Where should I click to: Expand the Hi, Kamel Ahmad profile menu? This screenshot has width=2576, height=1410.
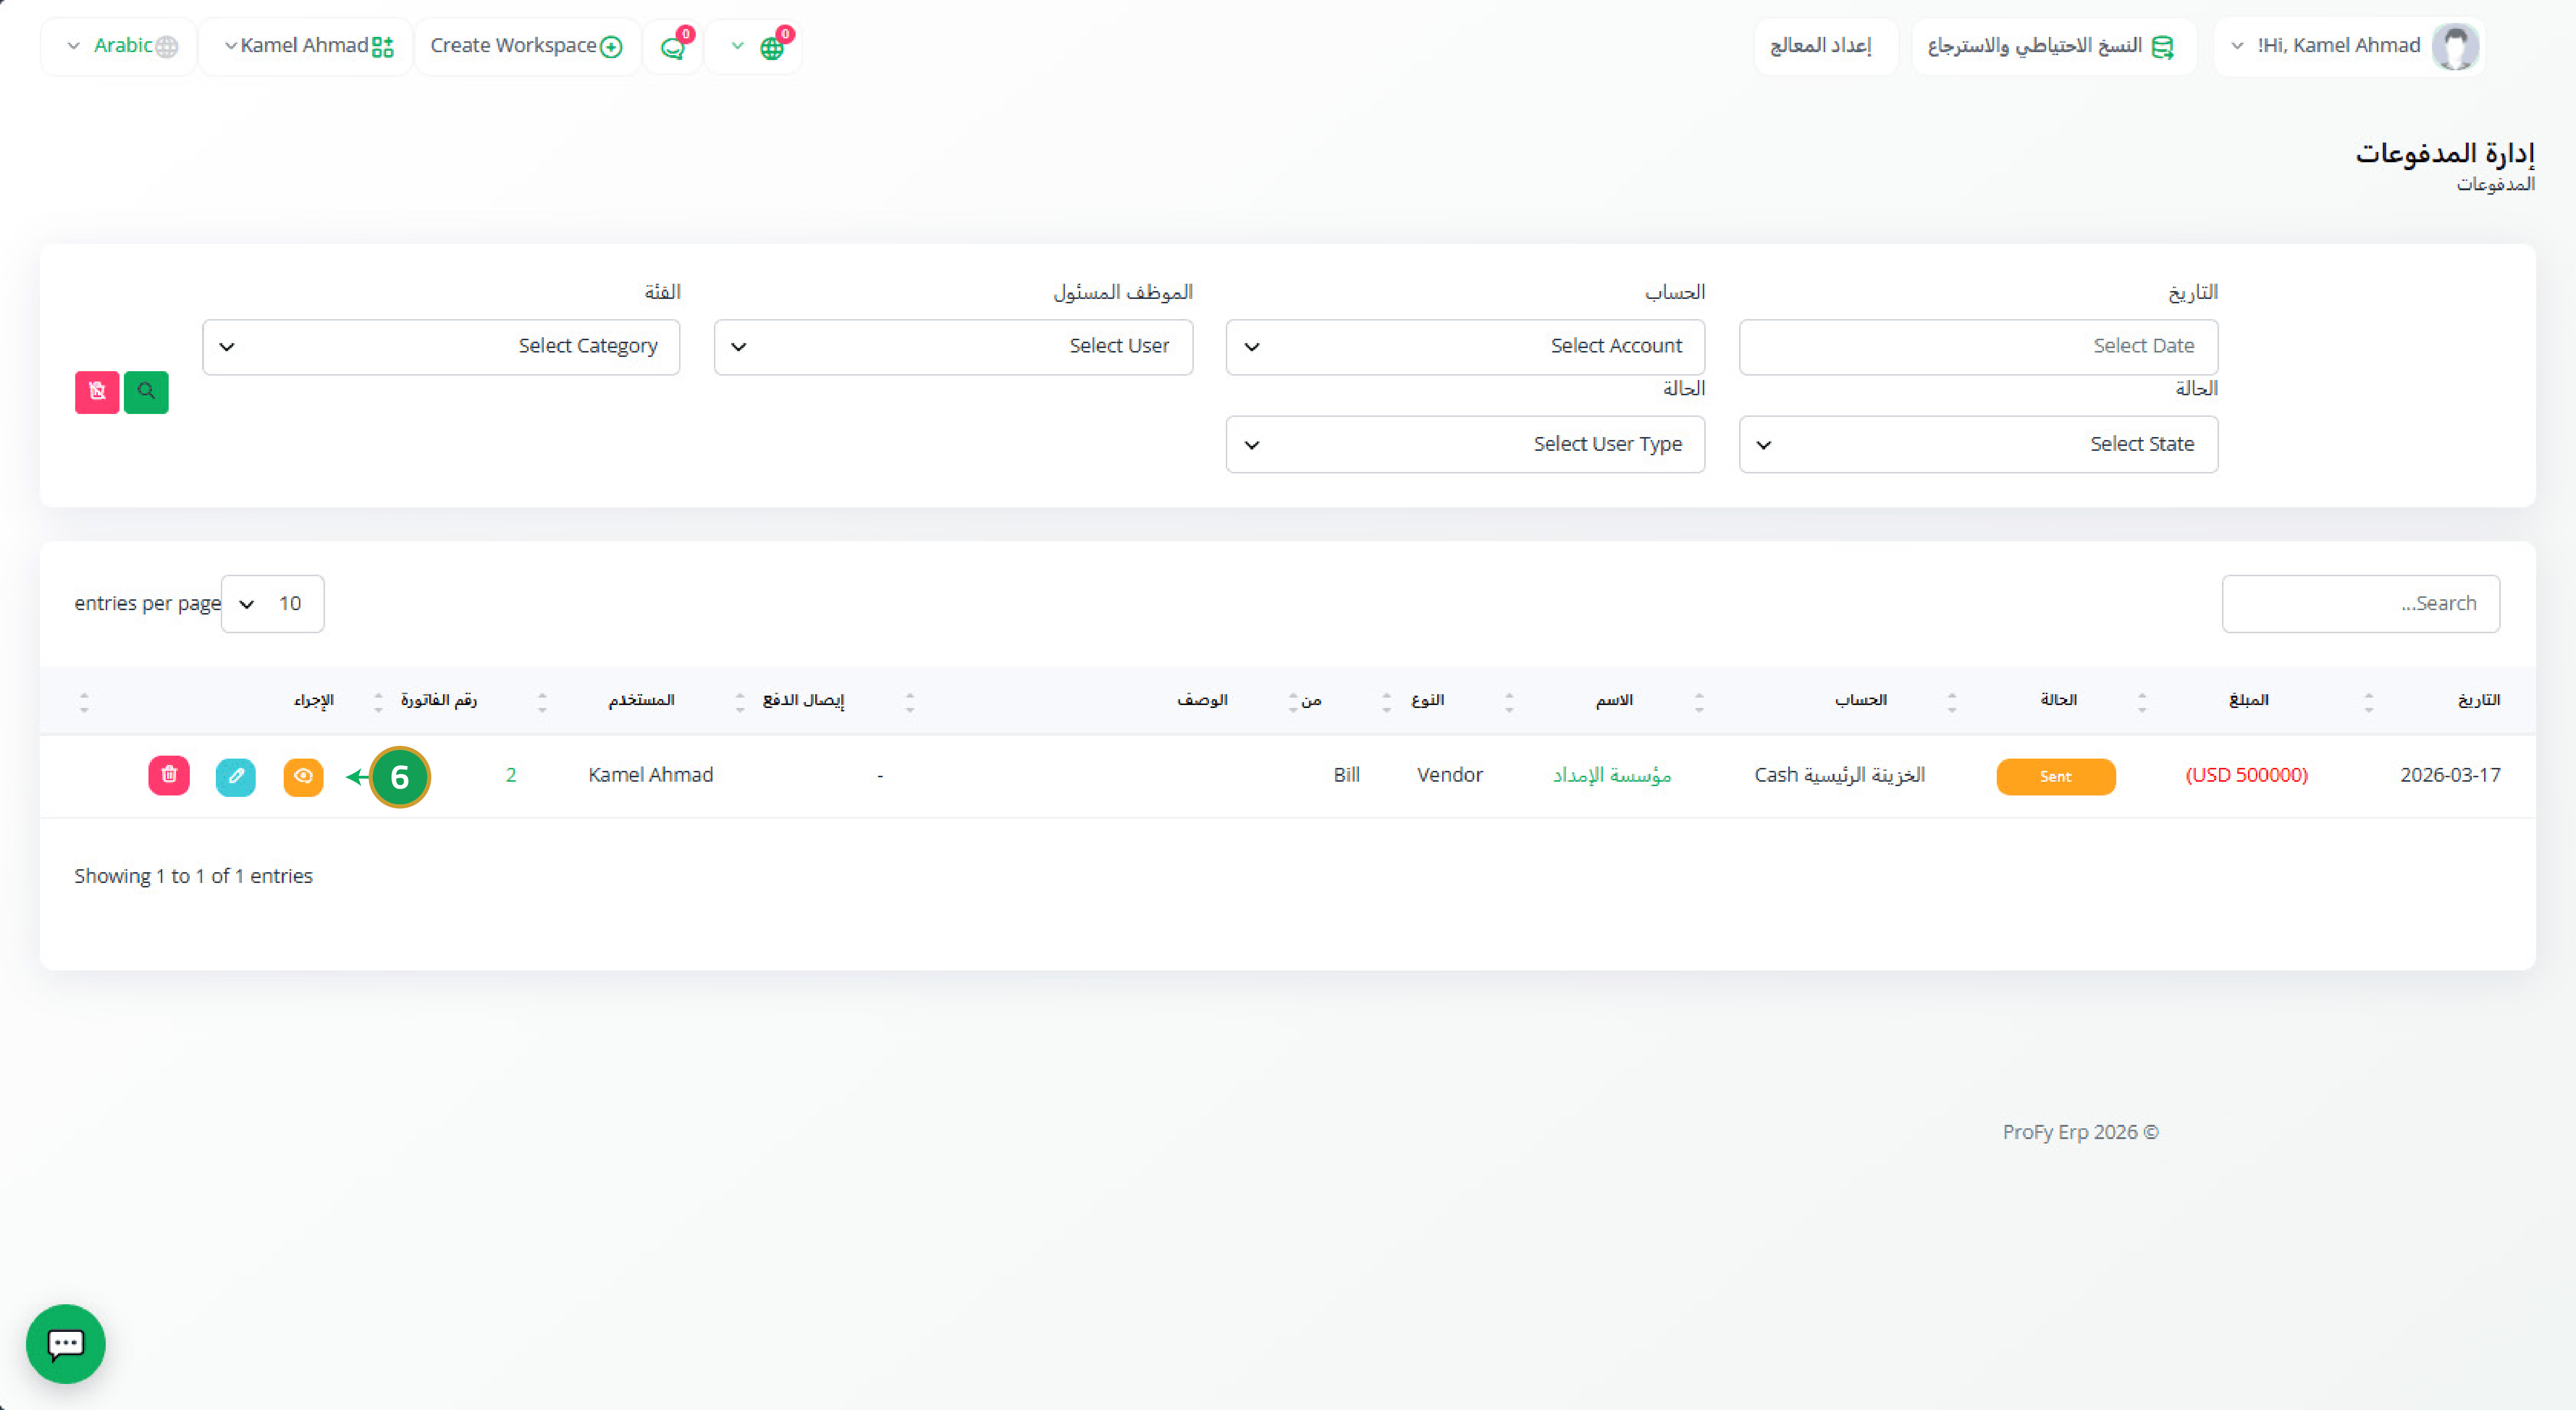point(2348,46)
